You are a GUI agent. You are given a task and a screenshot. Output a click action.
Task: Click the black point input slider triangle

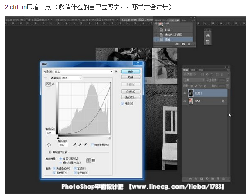pos(58,138)
